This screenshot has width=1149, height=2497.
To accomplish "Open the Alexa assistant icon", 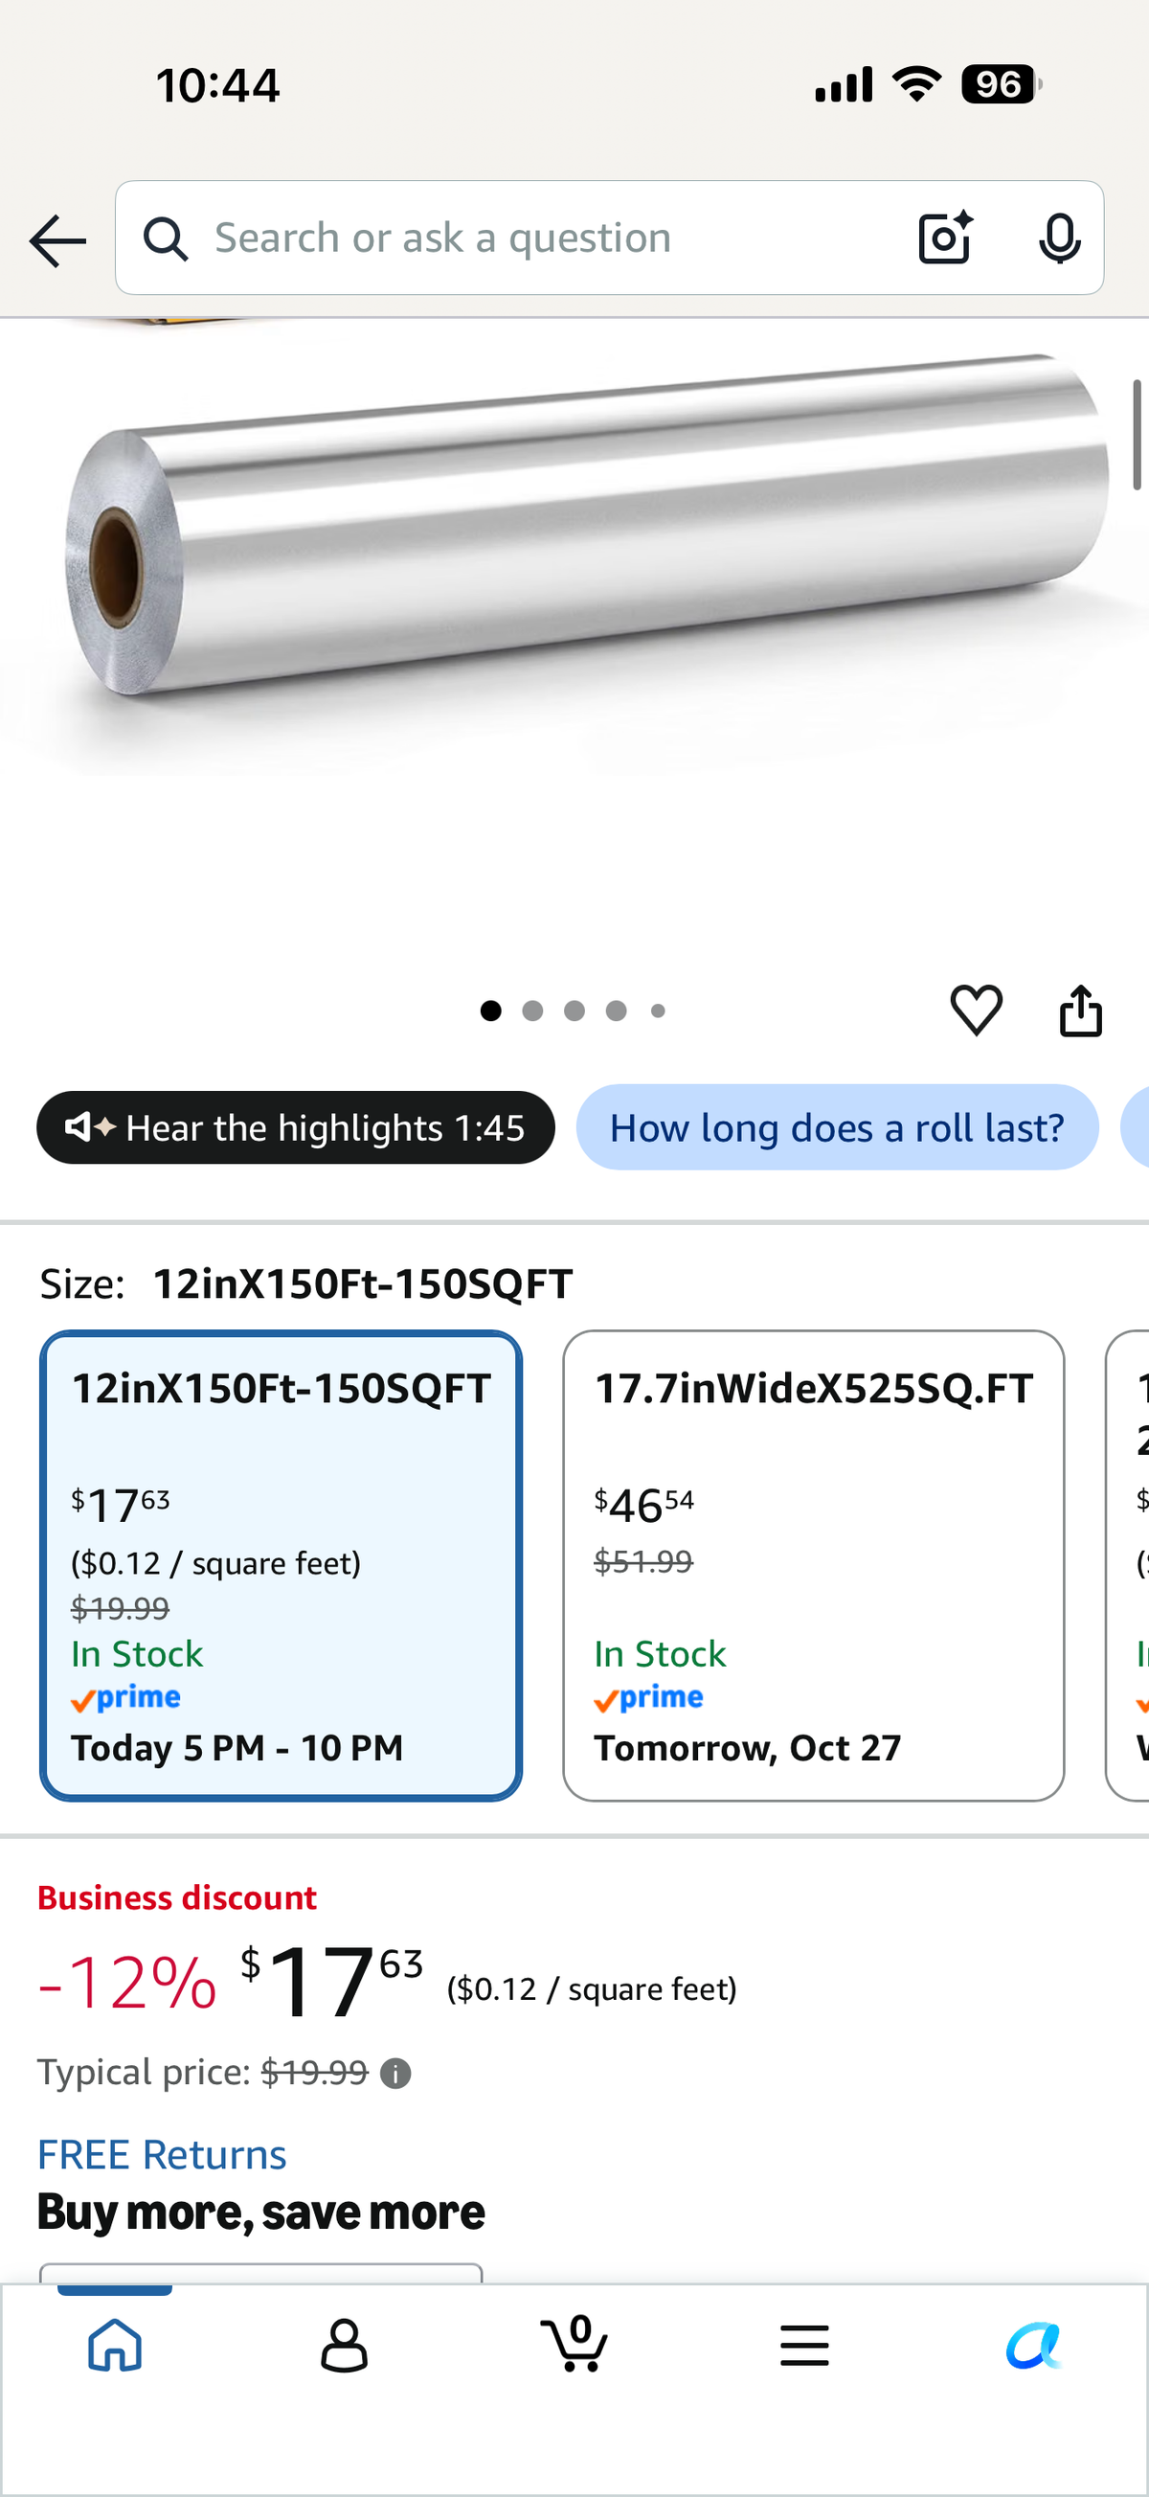I will (x=1034, y=2346).
